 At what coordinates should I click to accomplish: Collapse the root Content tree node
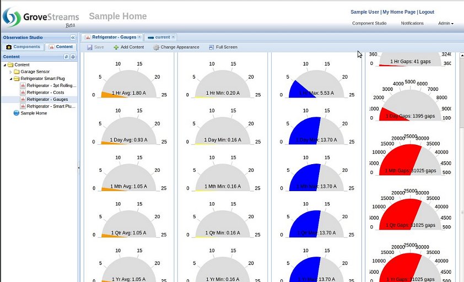point(5,65)
